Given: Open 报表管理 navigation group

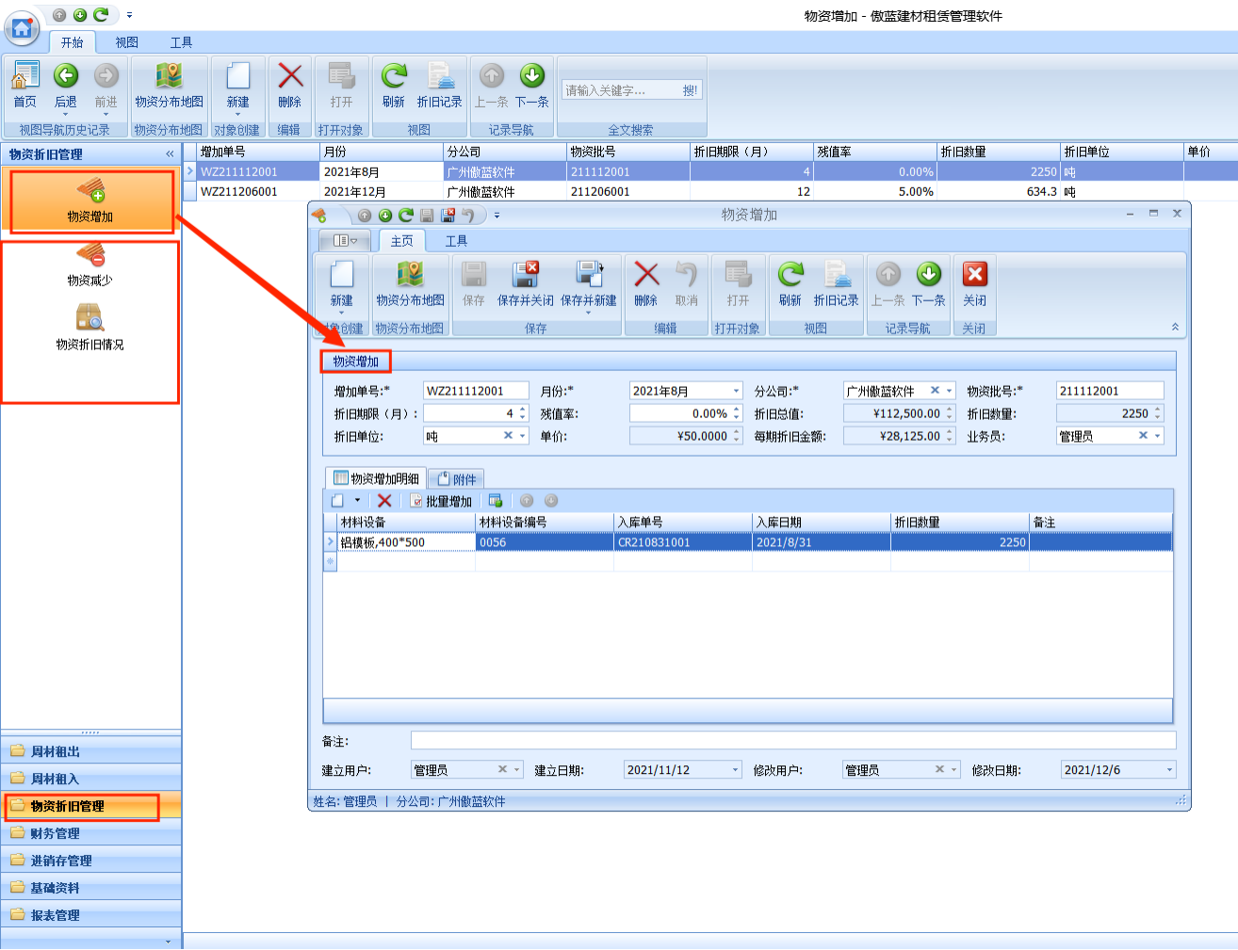Looking at the screenshot, I should pos(90,915).
